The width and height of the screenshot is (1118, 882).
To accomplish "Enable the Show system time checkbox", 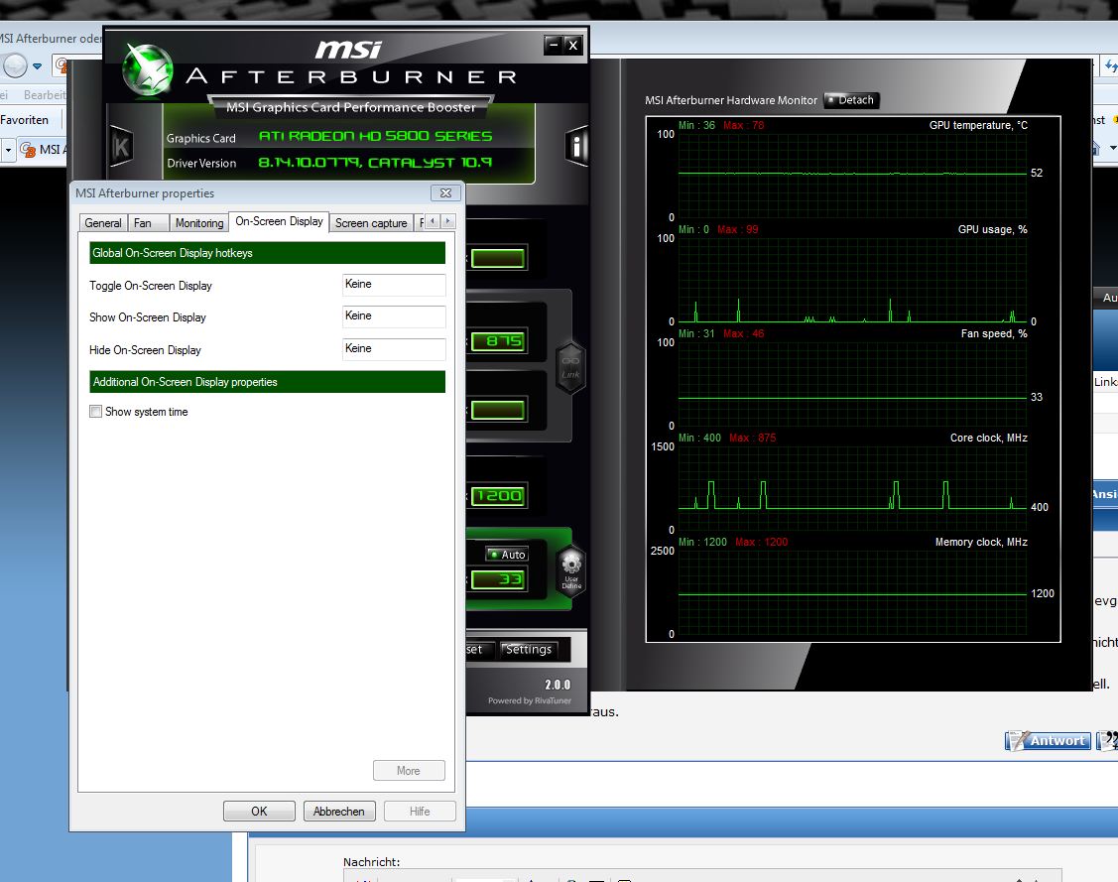I will tap(95, 412).
